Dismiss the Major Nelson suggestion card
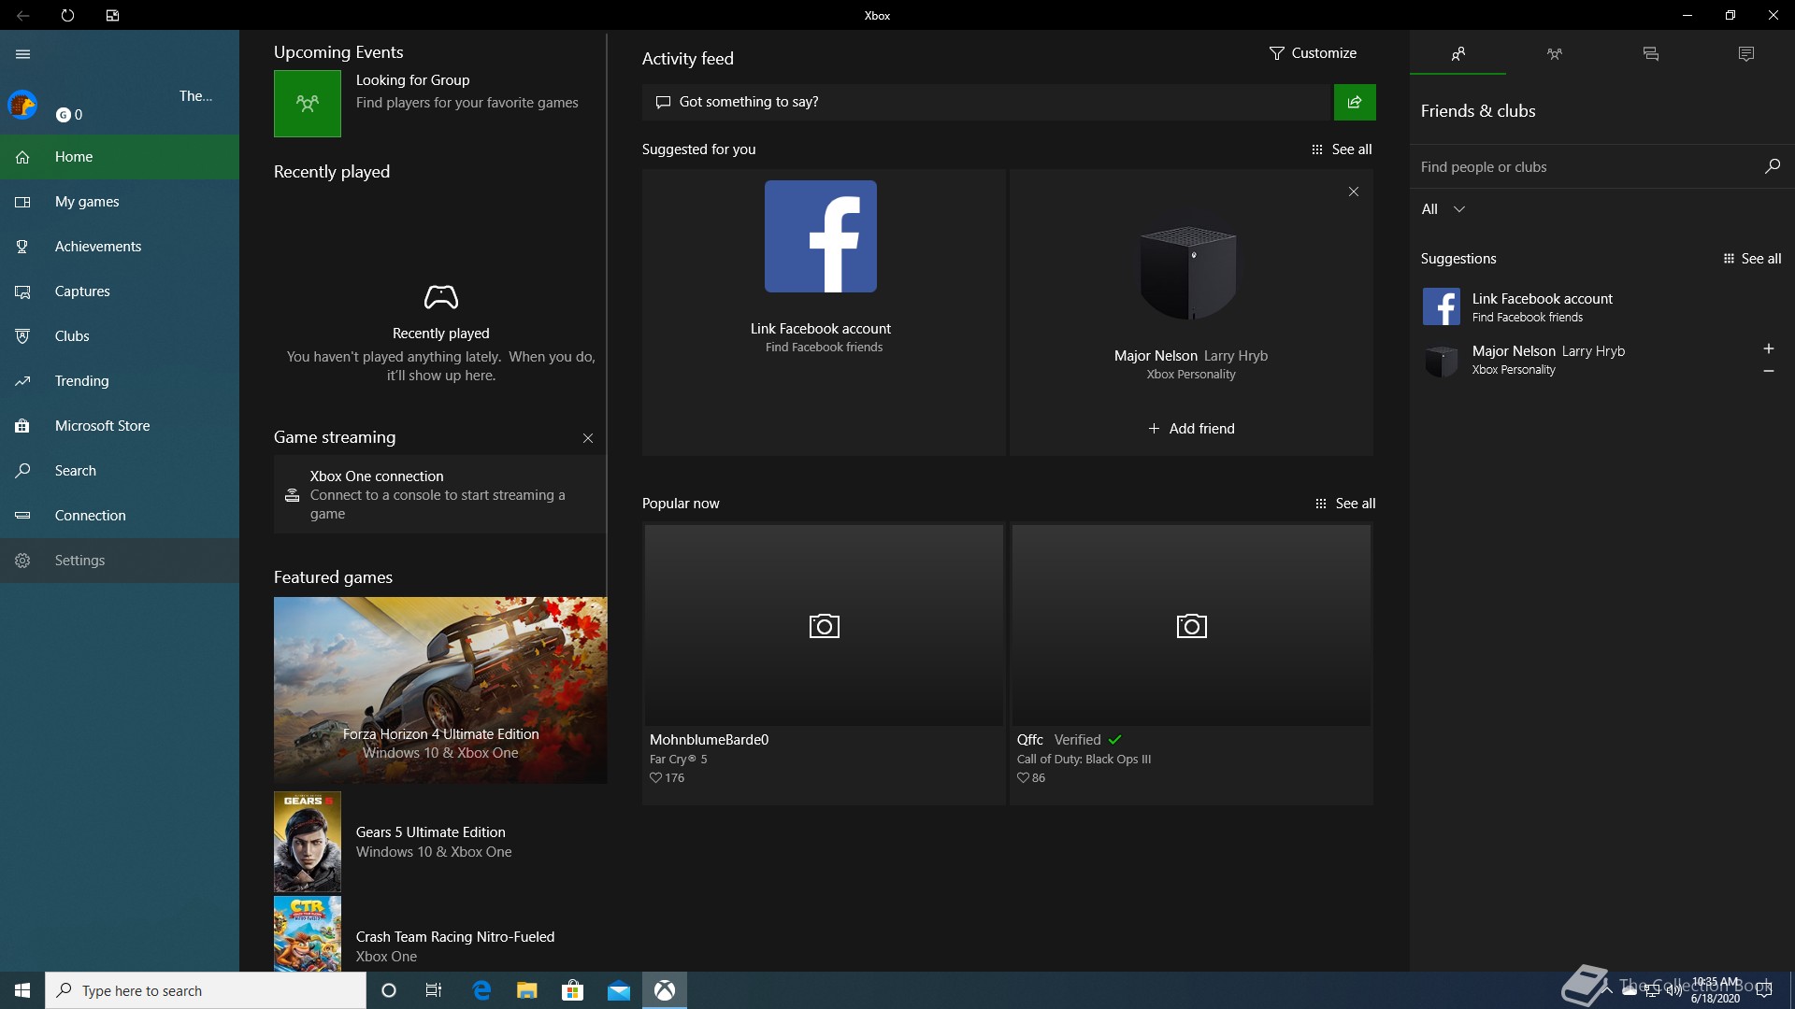This screenshot has width=1795, height=1009. coord(1354,192)
